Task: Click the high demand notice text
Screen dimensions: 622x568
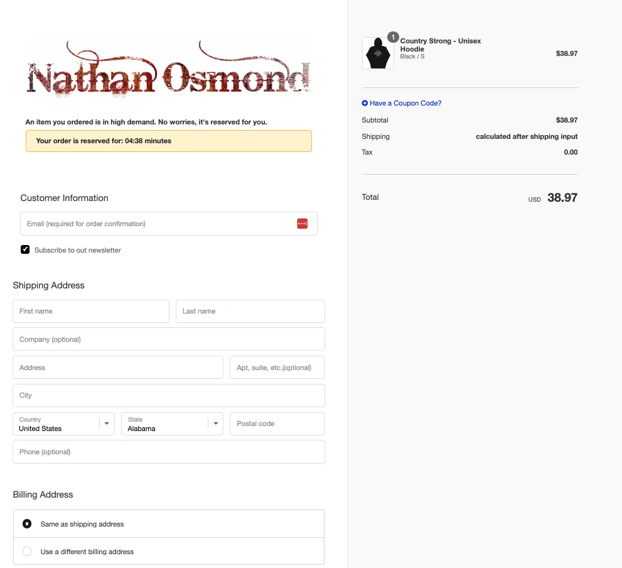Action: pos(146,122)
